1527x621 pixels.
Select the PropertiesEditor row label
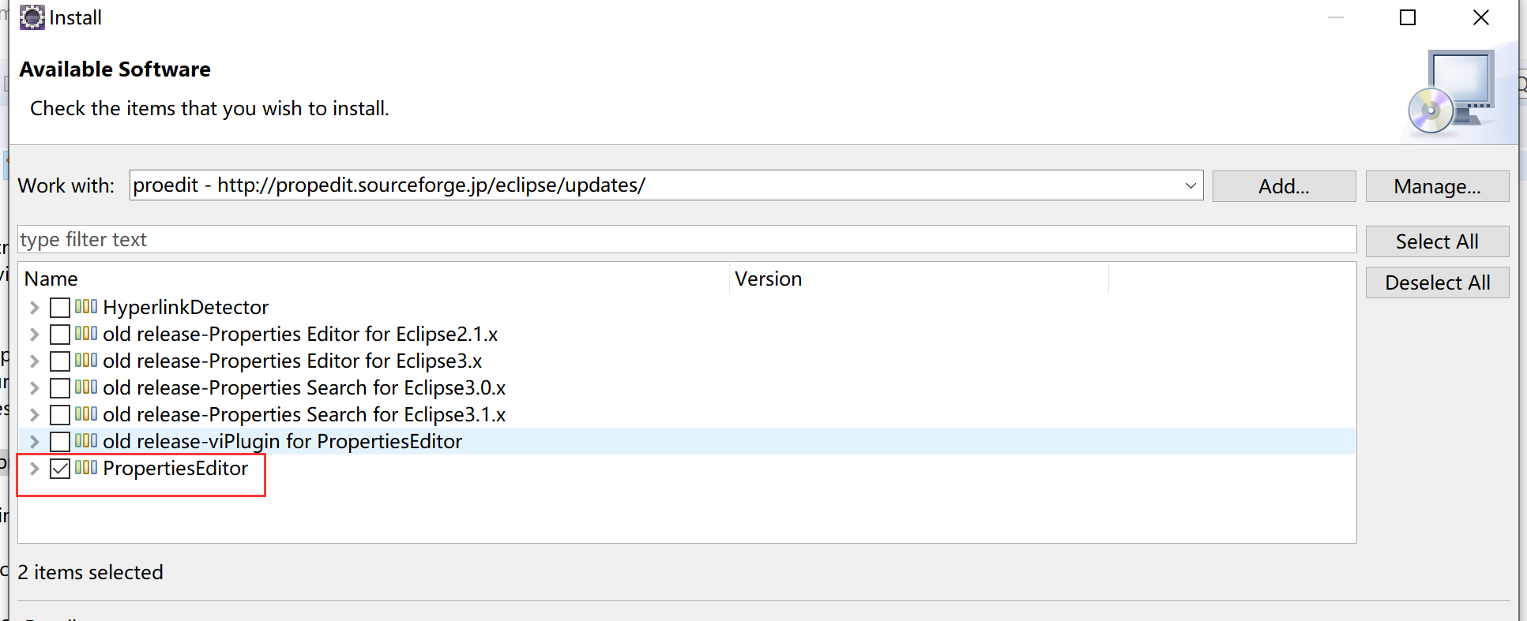coord(175,468)
